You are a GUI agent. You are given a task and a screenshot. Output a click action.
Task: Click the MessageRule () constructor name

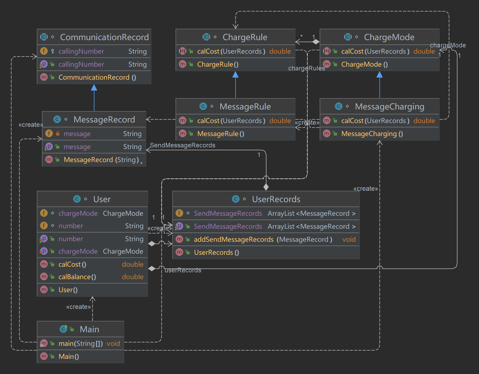point(221,134)
